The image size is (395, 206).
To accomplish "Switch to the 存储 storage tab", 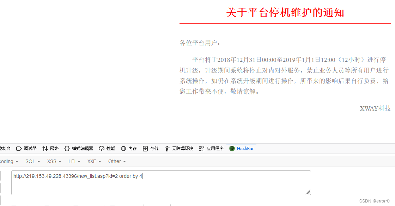I will pyautogui.click(x=151, y=149).
